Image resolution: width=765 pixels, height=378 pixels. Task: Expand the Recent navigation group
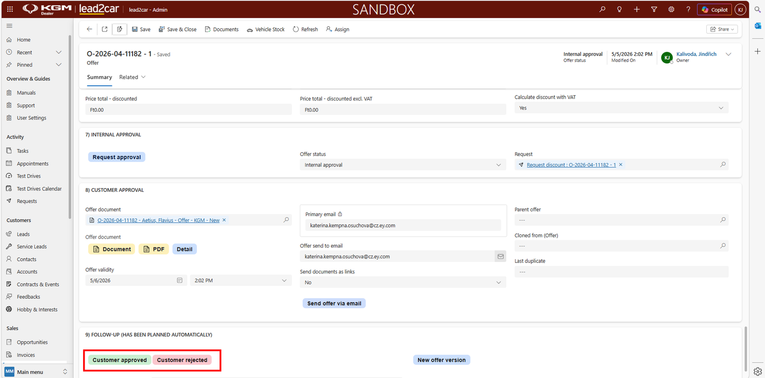[x=59, y=52]
